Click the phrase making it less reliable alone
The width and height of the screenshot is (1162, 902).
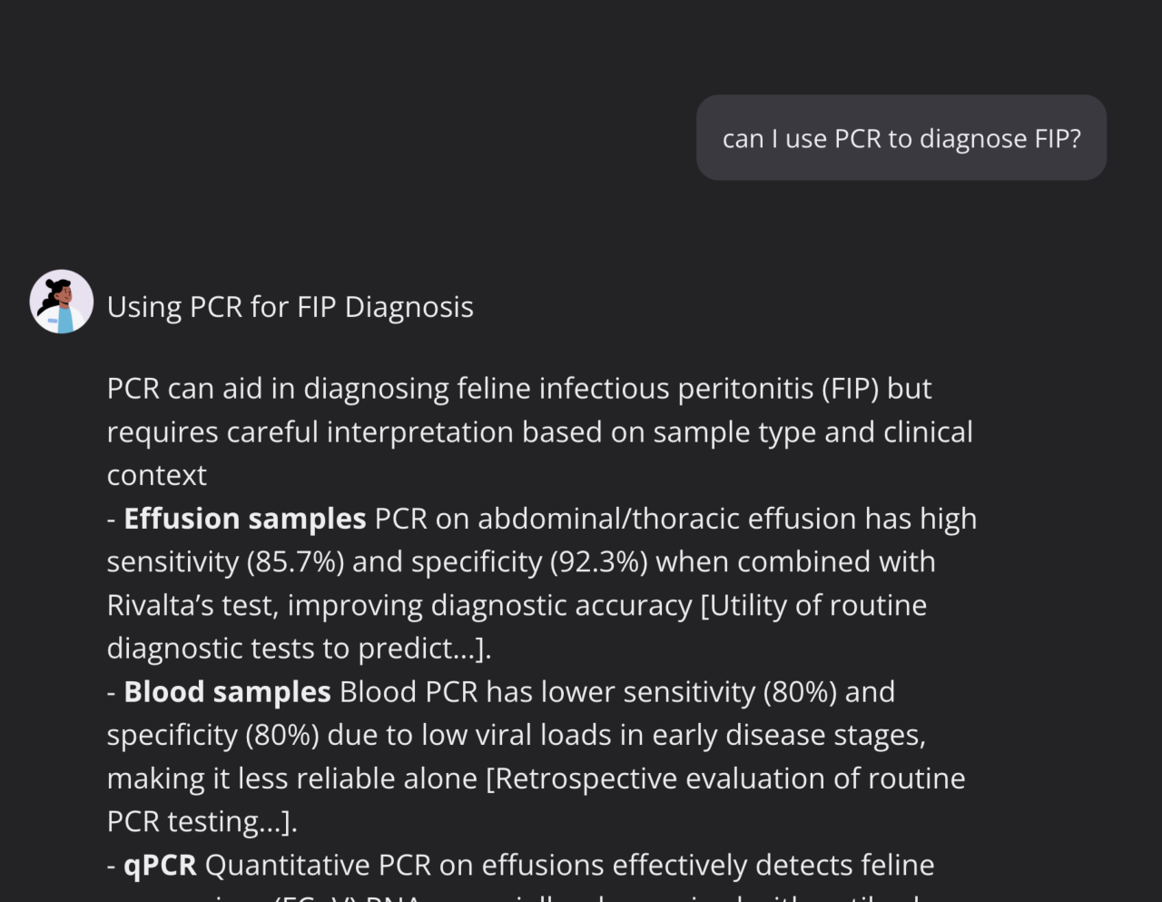[292, 778]
